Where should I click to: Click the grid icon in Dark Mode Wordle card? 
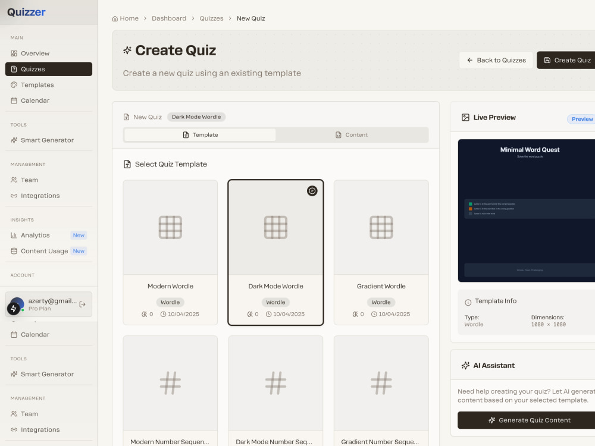coord(276,227)
